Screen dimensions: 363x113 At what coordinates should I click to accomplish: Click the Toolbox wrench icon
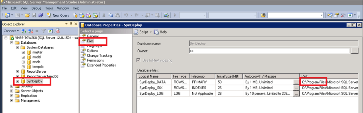pos(343,15)
